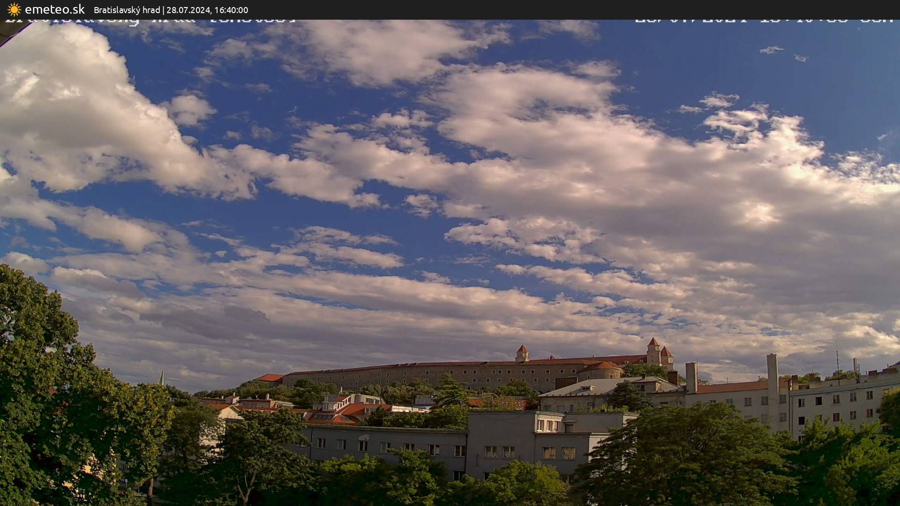Click the camera overlay timestamp at top right
The height and width of the screenshot is (506, 900).
[763, 21]
